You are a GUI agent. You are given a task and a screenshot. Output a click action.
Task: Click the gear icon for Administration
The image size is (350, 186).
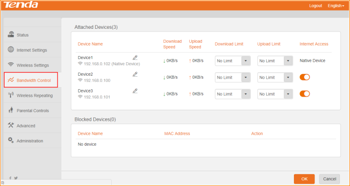pos(11,140)
